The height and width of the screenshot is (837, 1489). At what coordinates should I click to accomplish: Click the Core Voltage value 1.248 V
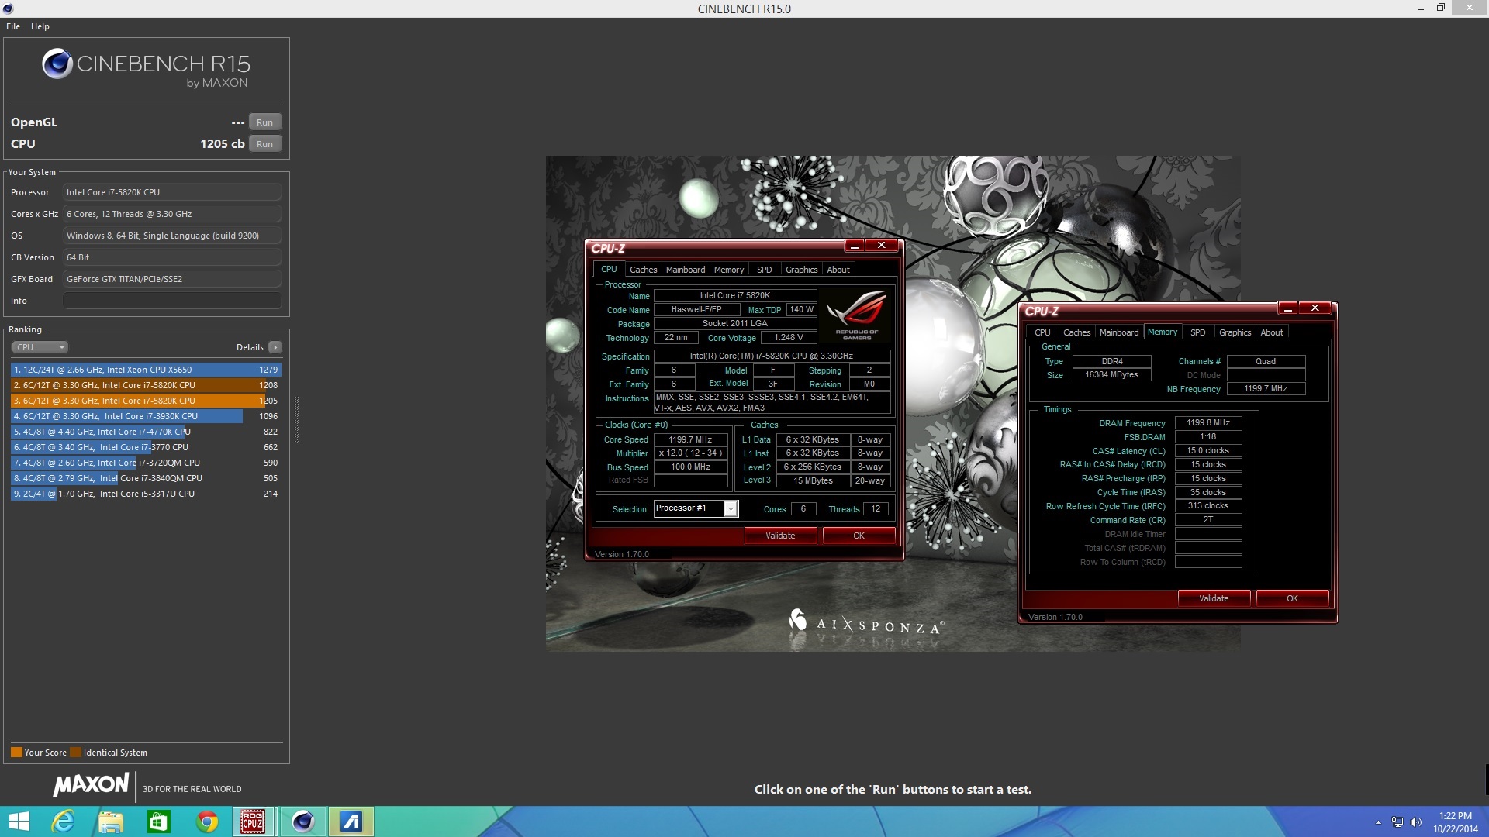coord(788,338)
